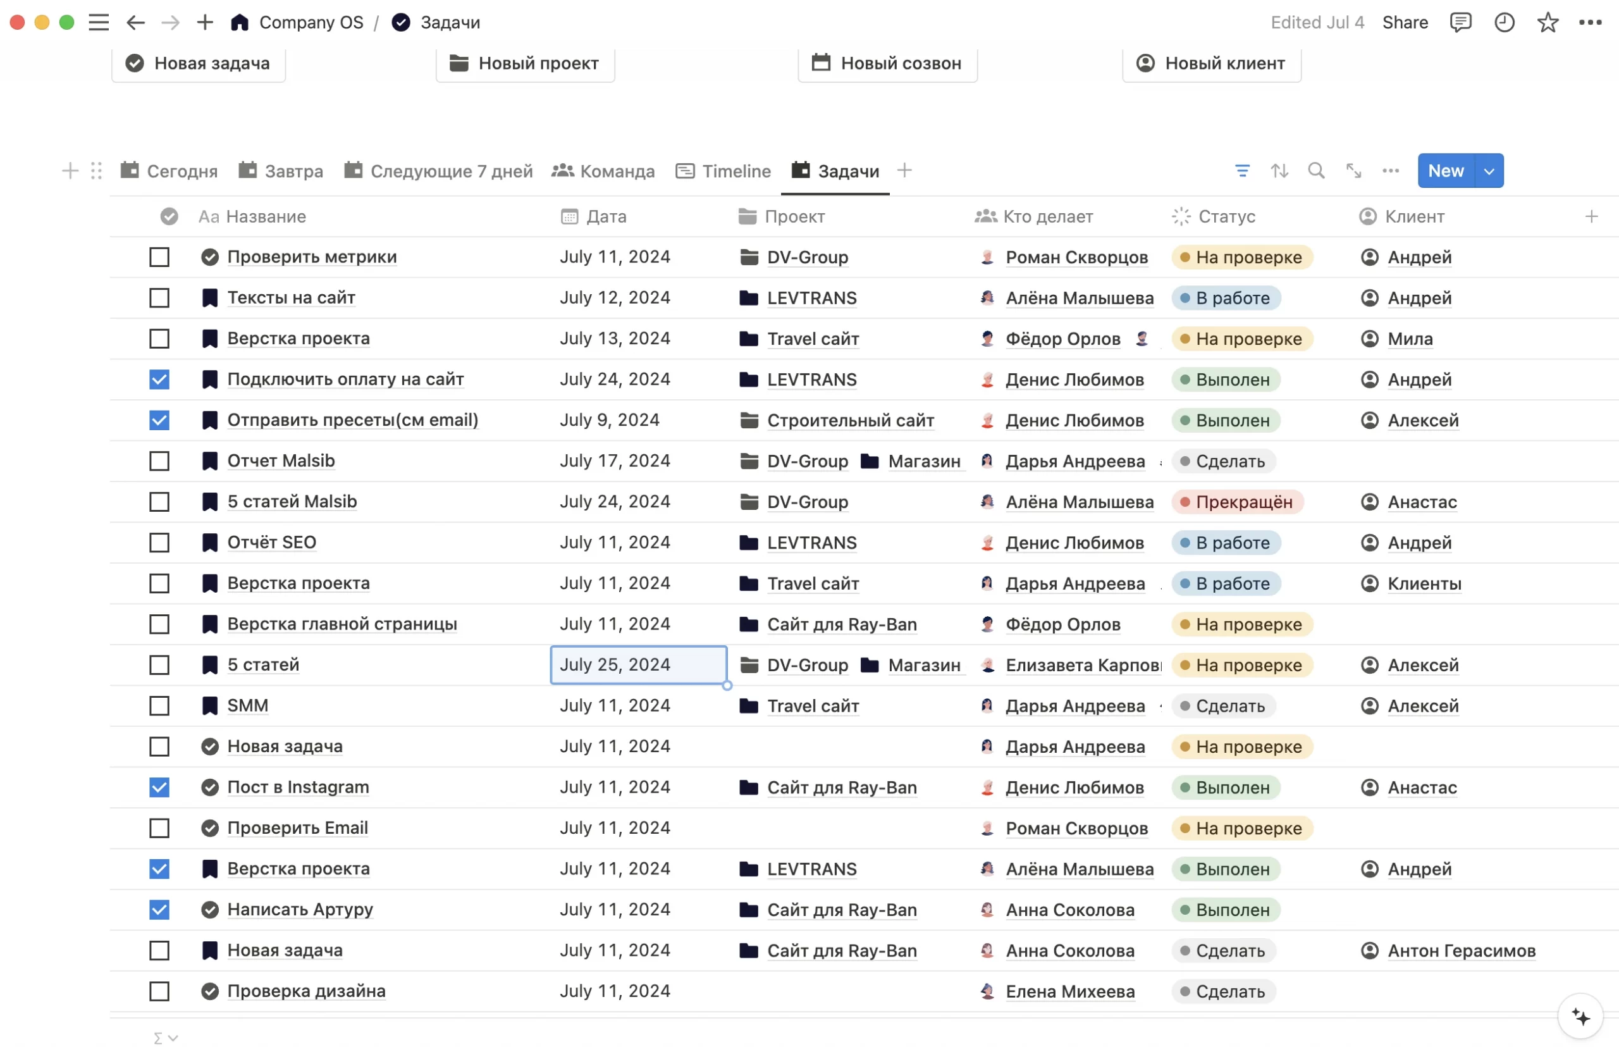The height and width of the screenshot is (1047, 1619).
Task: Click the Новый созвон button
Action: 887,63
